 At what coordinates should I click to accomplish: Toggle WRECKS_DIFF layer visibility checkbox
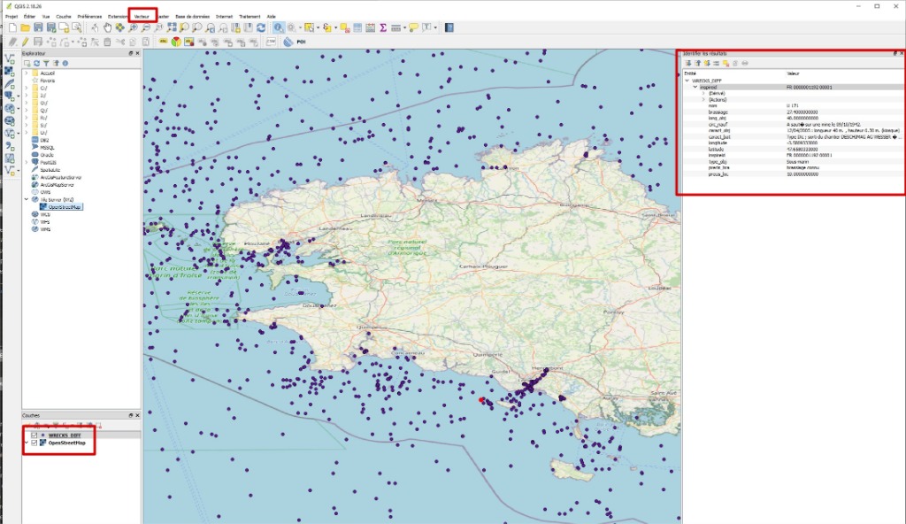click(35, 435)
